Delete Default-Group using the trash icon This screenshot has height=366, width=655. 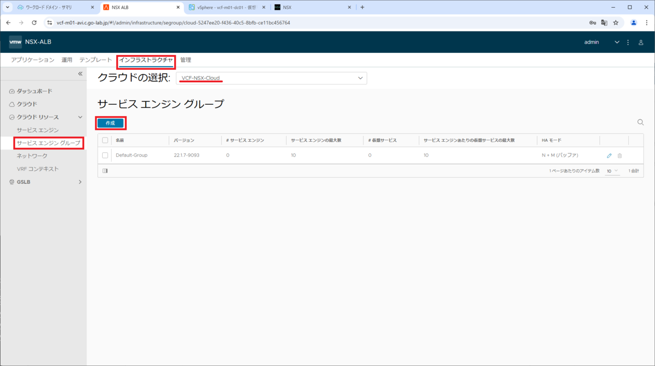click(x=620, y=155)
